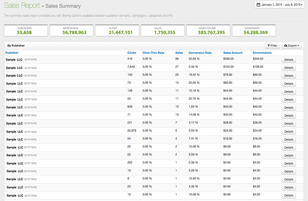
Task: Open Details for row with 7,640 clicks
Action: (x=289, y=68)
